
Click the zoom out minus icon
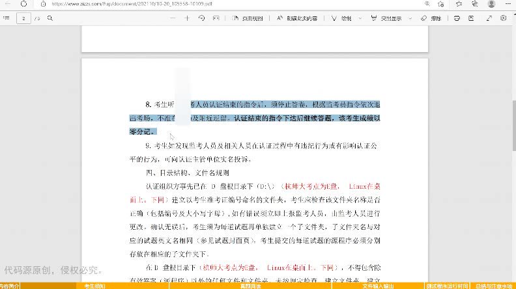click(x=173, y=18)
